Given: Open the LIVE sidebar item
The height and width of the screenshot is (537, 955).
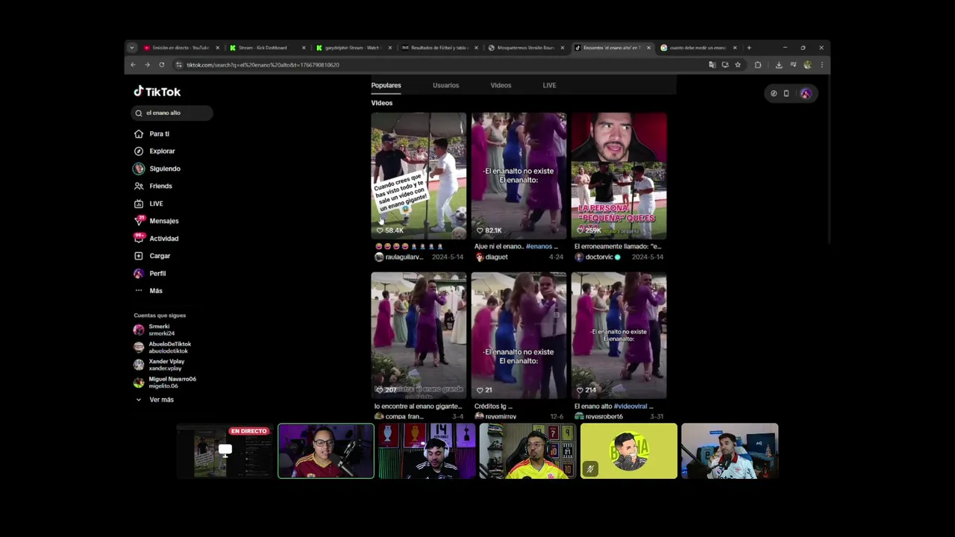Looking at the screenshot, I should [x=156, y=204].
